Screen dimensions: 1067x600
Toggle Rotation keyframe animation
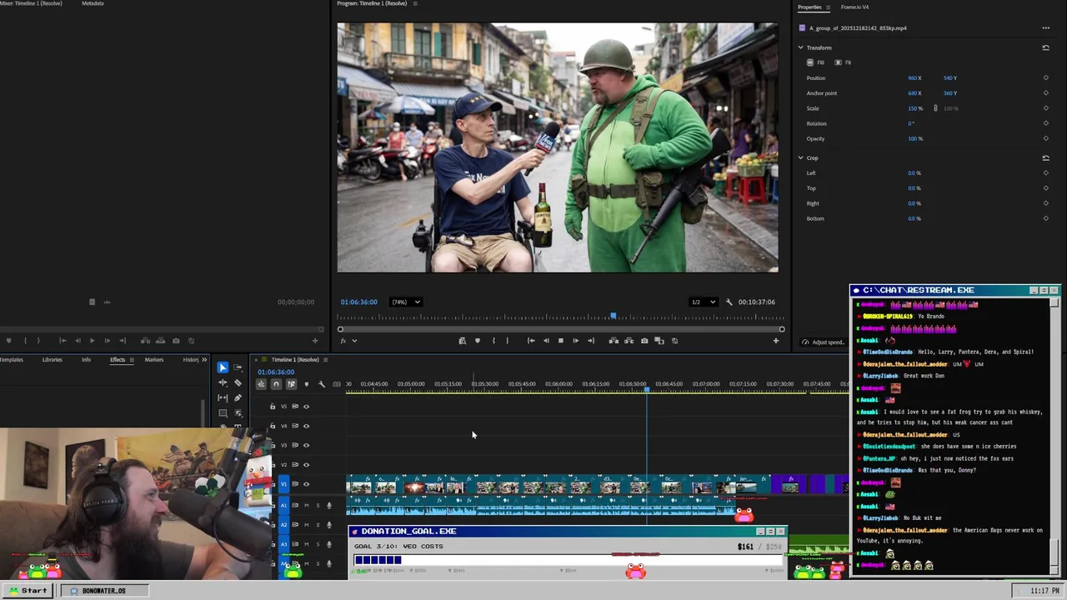click(1045, 123)
